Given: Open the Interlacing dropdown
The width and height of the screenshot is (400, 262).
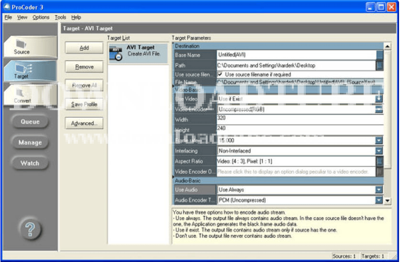Looking at the screenshot, I should (379, 151).
